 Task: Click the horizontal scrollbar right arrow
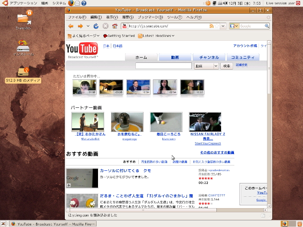265,210
